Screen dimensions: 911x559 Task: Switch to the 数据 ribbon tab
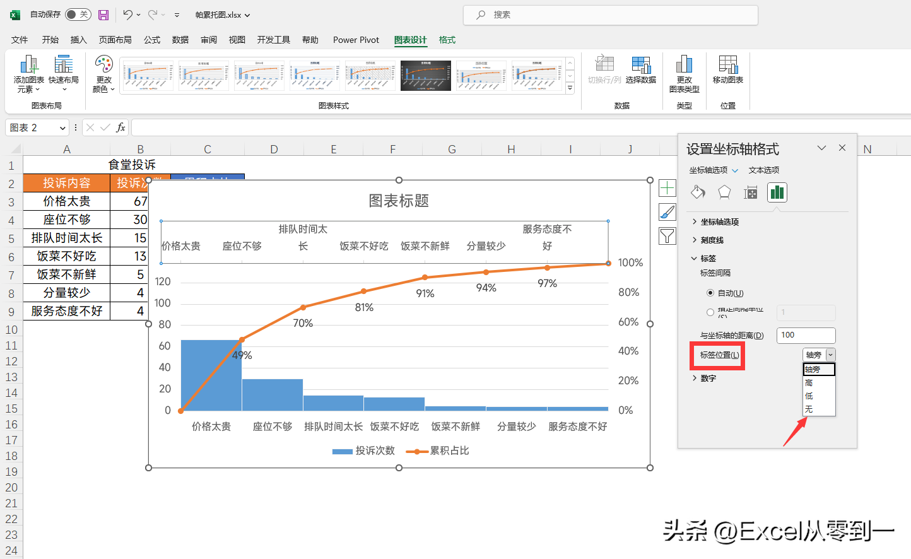[180, 40]
